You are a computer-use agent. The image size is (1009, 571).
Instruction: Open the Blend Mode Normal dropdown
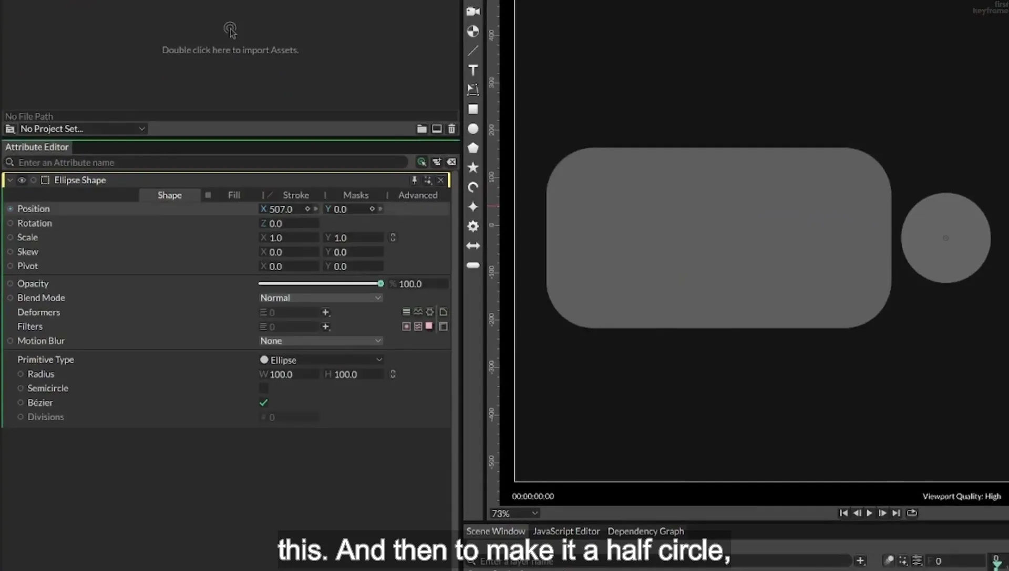[x=320, y=298]
